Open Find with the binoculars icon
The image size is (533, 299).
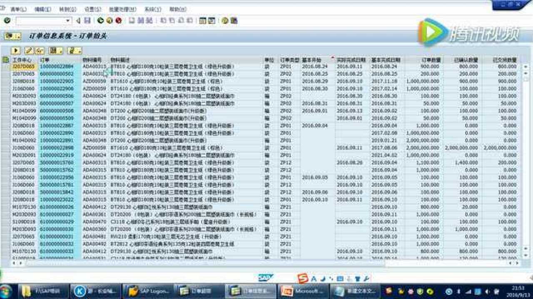coord(141,20)
